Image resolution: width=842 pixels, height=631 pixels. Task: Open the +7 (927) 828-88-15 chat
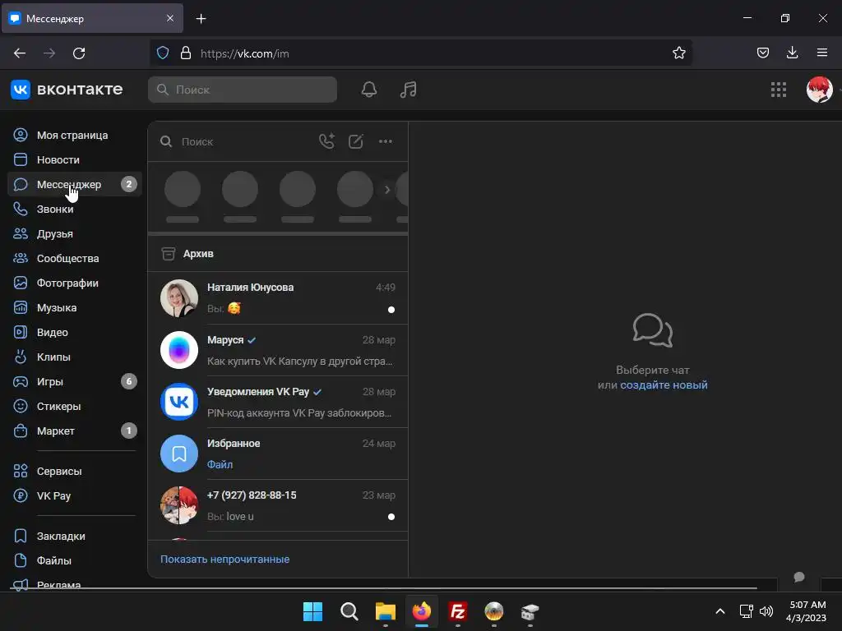[x=278, y=505]
